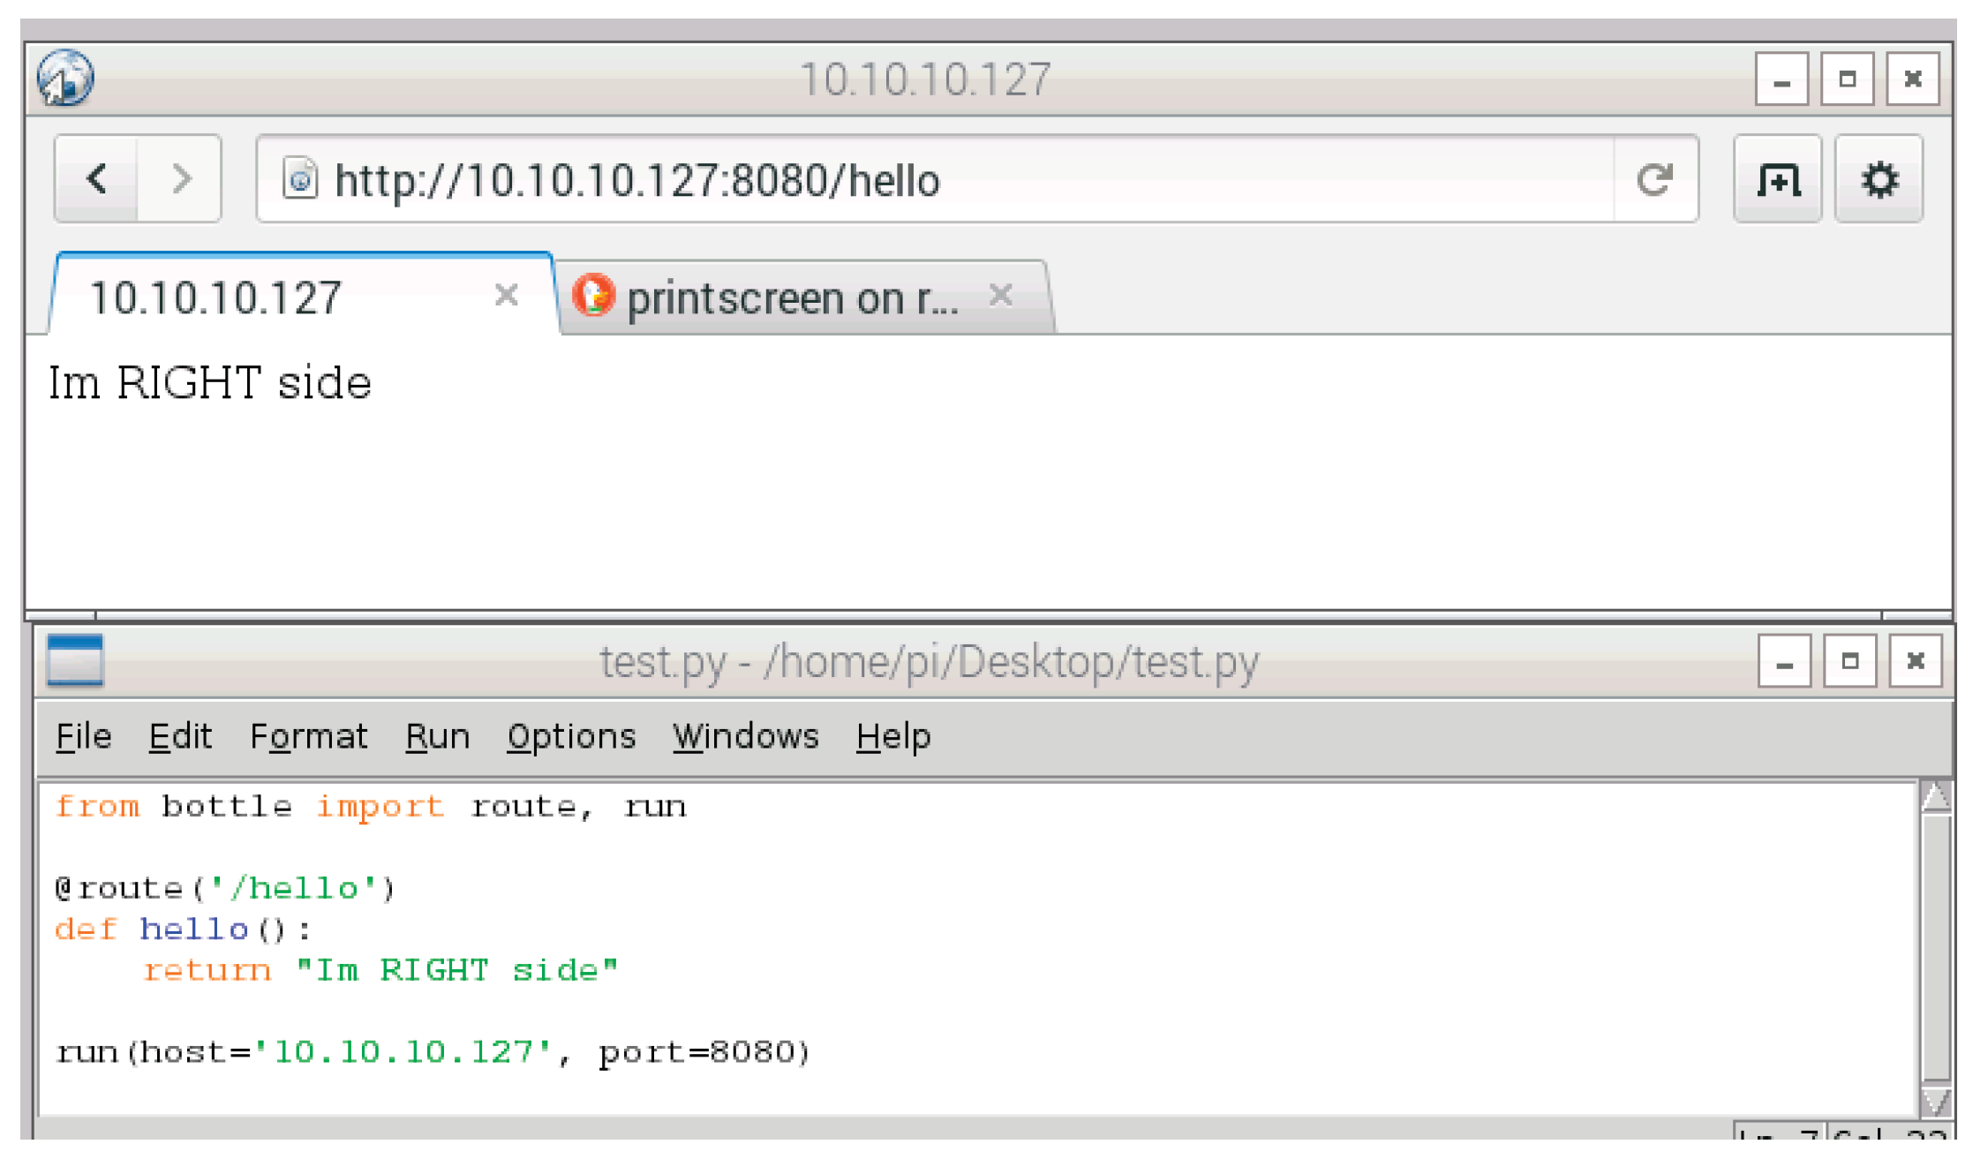This screenshot has width=1973, height=1159.
Task: Open the Format menu
Action: (308, 735)
